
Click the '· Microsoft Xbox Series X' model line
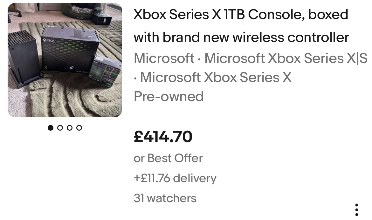213,77
